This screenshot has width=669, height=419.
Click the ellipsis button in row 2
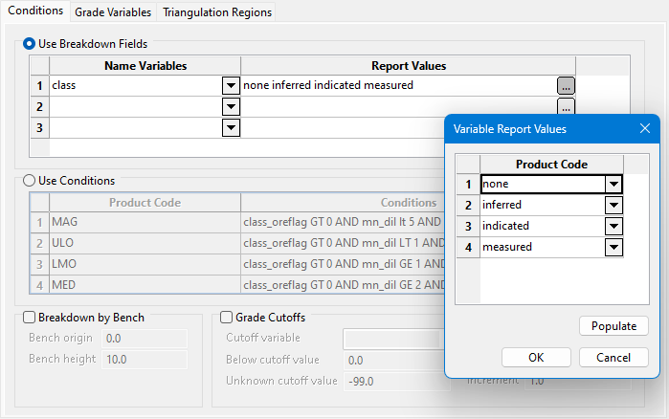[566, 106]
